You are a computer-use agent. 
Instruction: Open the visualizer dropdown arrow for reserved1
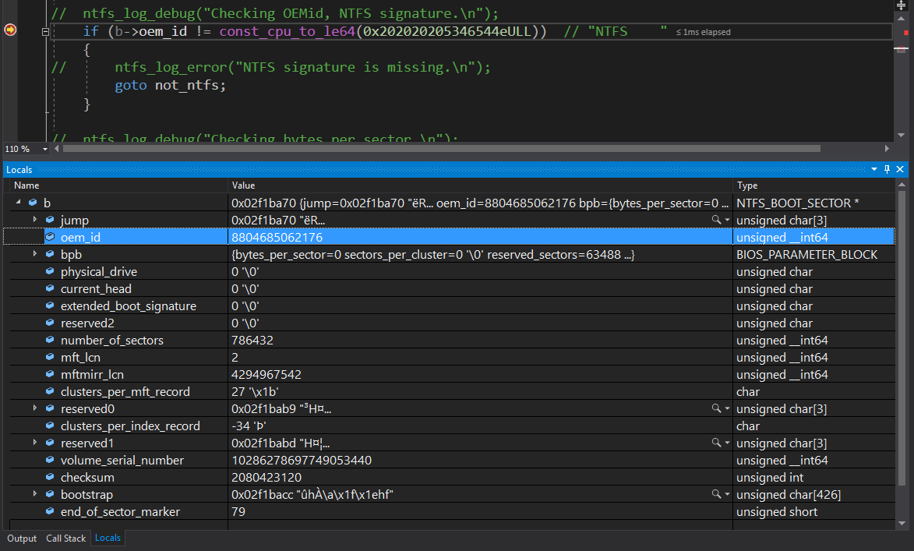click(727, 443)
